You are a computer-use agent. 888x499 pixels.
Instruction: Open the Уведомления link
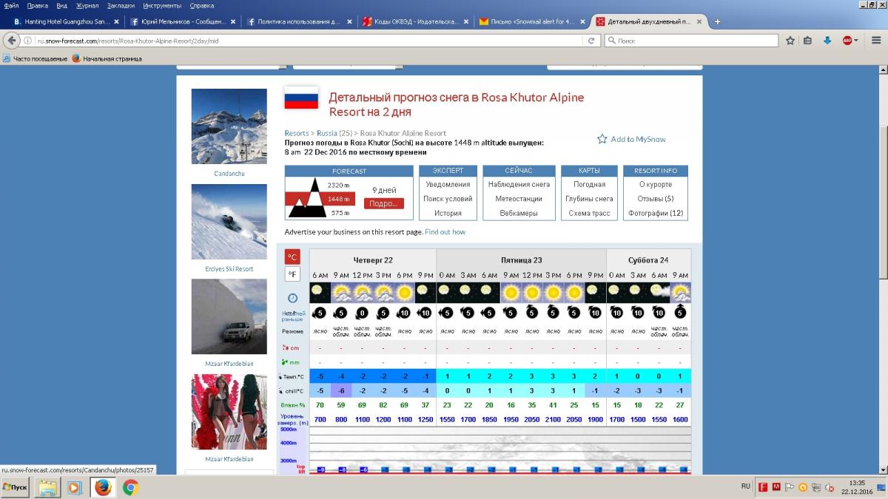[448, 184]
